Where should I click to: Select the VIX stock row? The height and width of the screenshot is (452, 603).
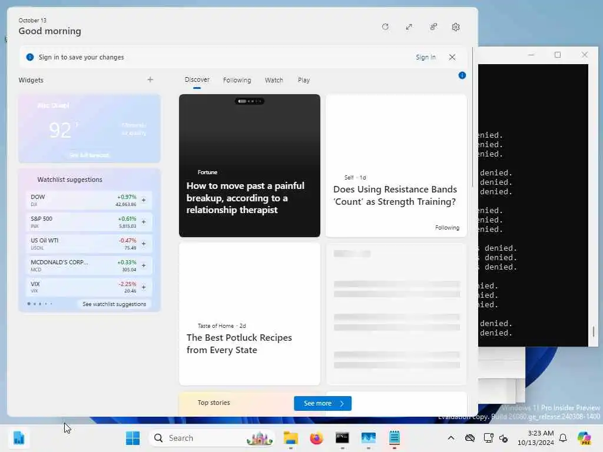point(90,287)
